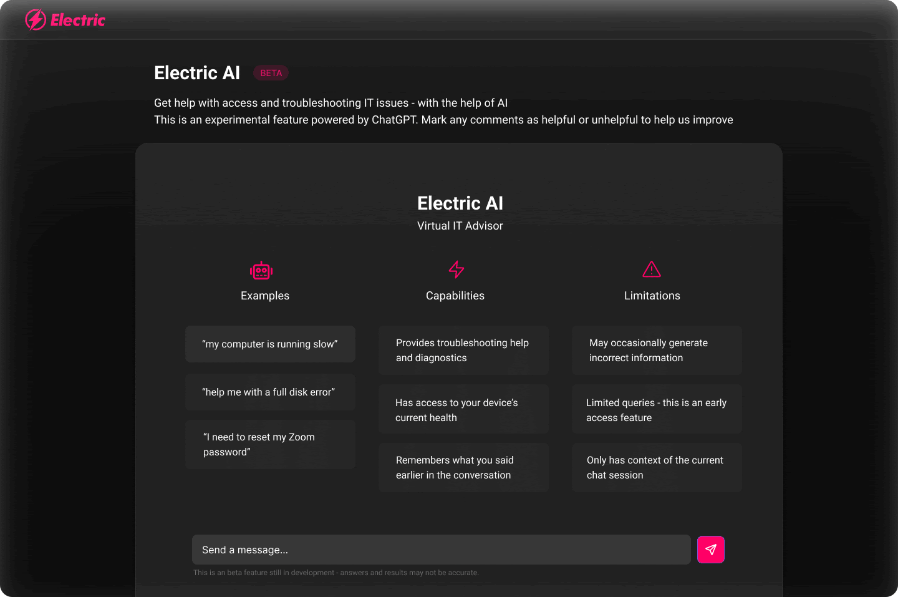Click the warning triangle Limitations icon
The image size is (898, 597).
point(652,269)
